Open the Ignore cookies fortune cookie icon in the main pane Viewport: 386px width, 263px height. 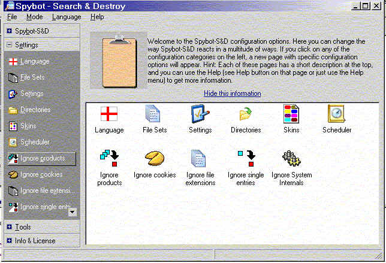point(155,158)
